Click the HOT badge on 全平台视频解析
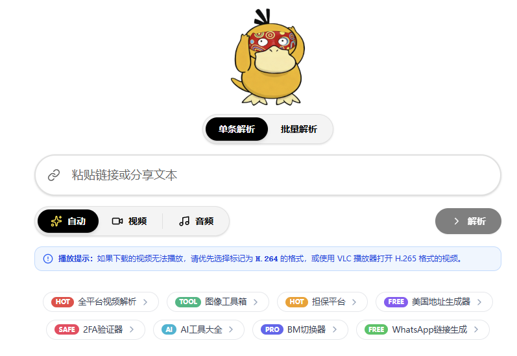517x356 pixels. tap(63, 302)
